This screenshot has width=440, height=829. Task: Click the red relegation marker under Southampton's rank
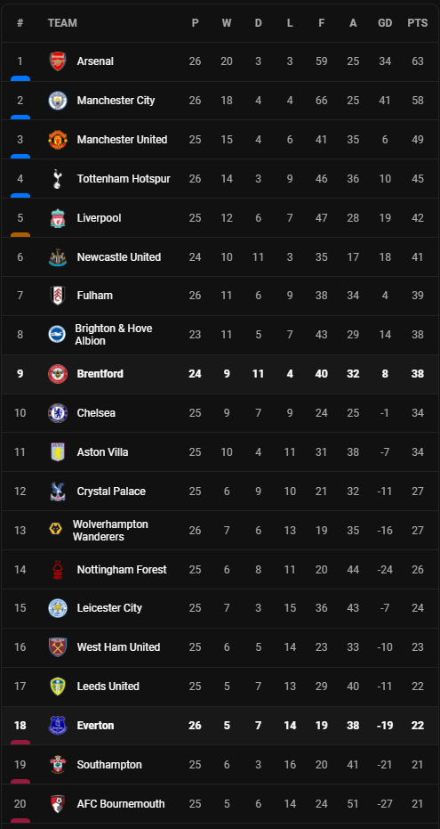(20, 782)
